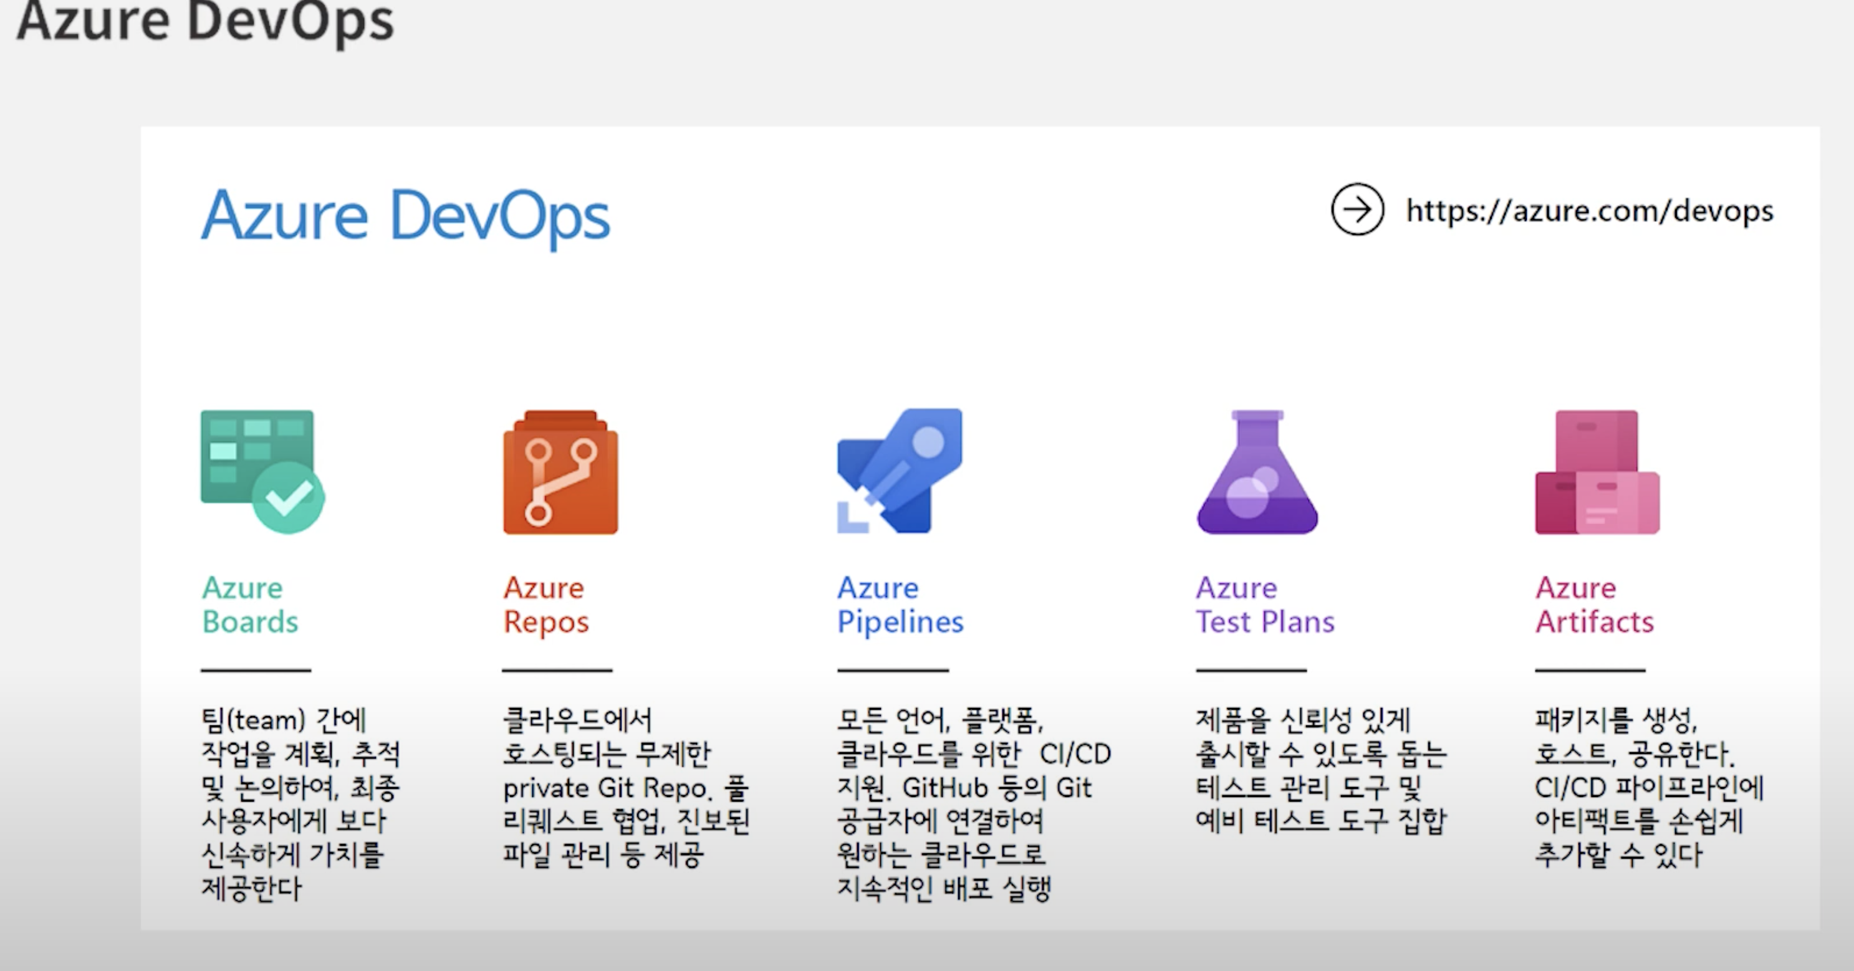Select the Azure Artifacts title
This screenshot has height=971, width=1854.
click(x=1594, y=605)
